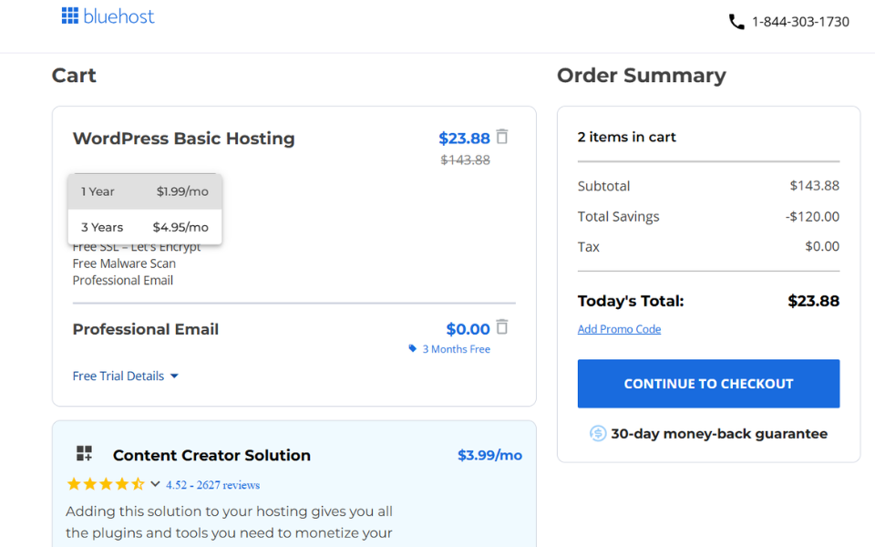This screenshot has height=547, width=875.
Task: Click the WordPress Basic Hosting title
Action: point(183,138)
